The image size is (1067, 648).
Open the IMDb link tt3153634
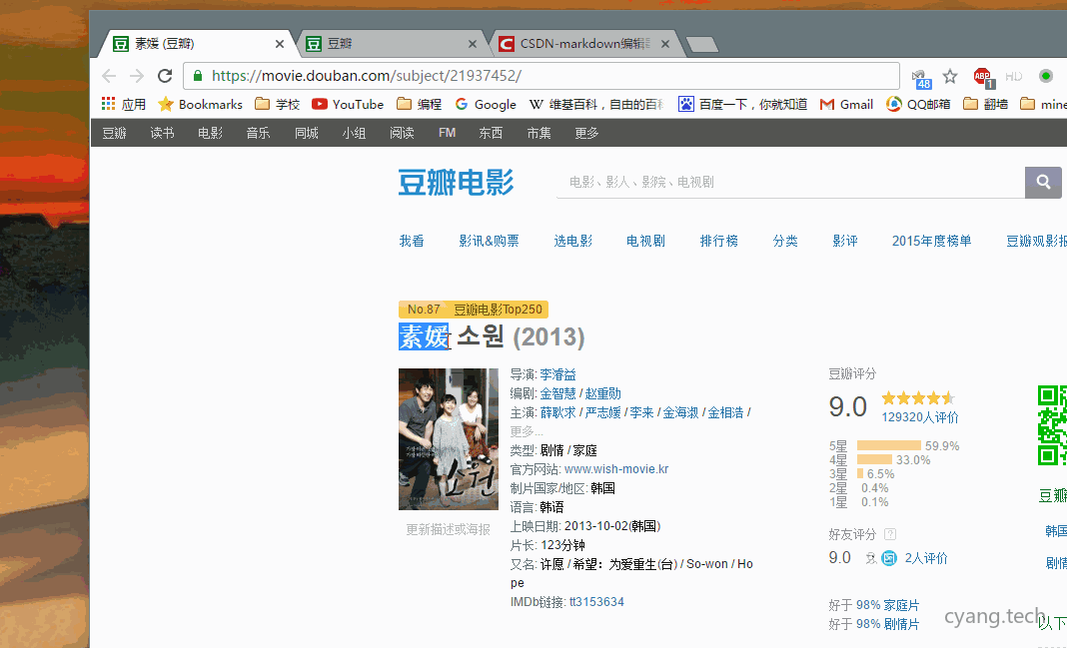point(595,602)
